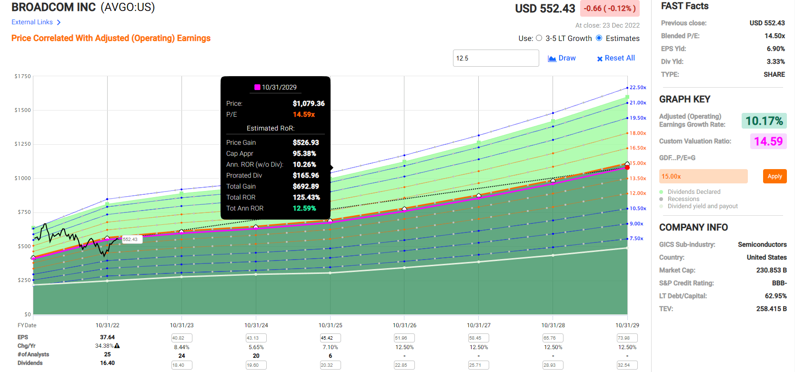The image size is (795, 372).
Task: Open the External Links link
Action: pos(32,22)
